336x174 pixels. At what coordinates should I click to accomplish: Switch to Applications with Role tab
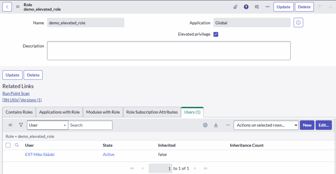(59, 112)
